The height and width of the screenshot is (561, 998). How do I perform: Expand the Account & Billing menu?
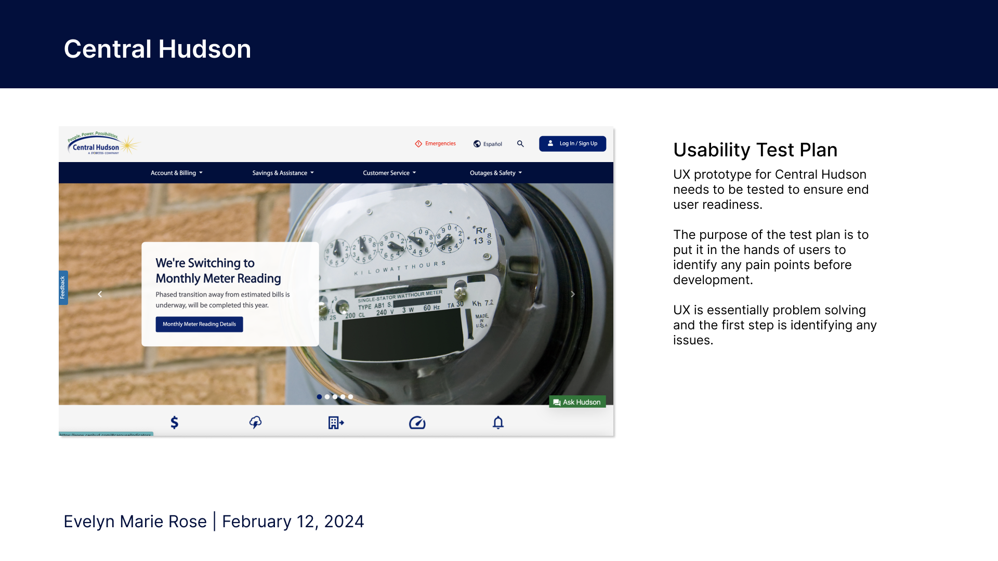pos(177,173)
